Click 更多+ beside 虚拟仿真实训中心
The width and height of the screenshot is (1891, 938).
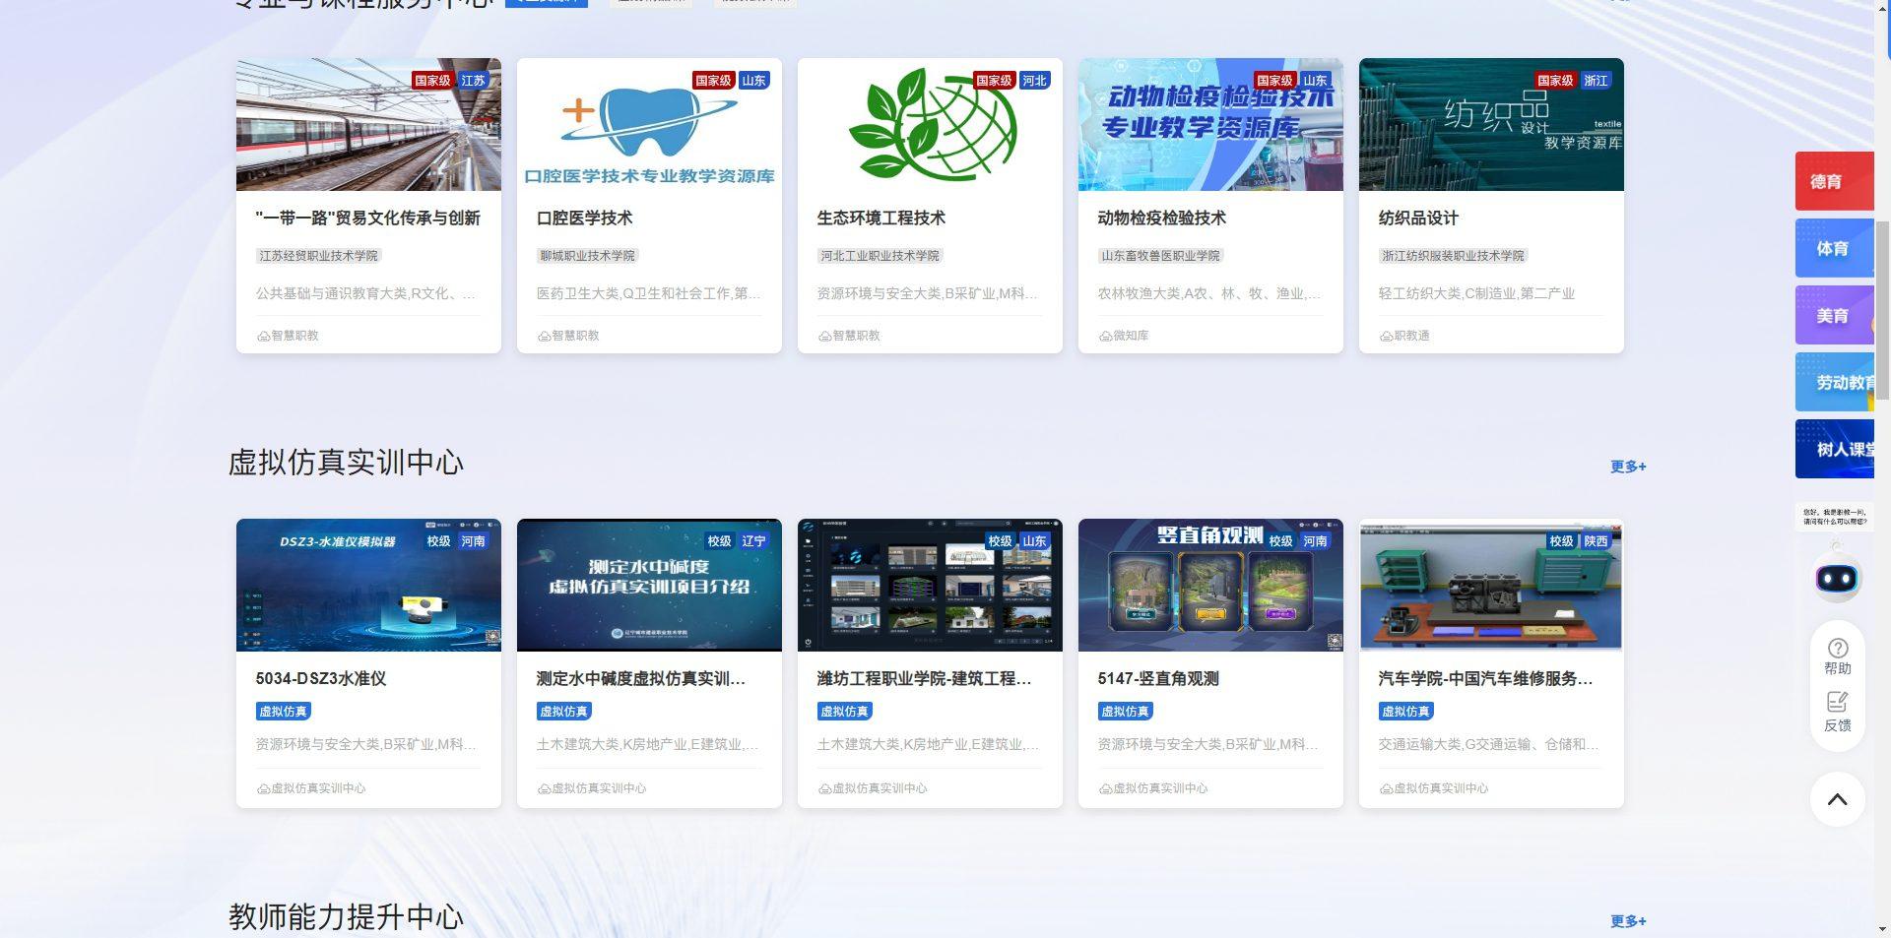(1628, 467)
